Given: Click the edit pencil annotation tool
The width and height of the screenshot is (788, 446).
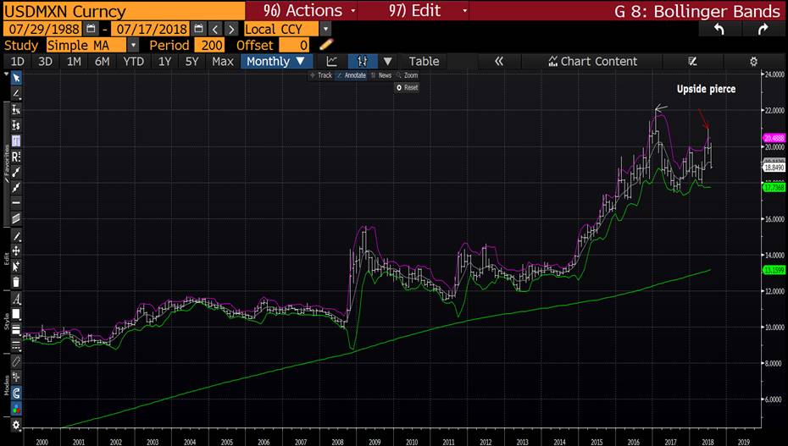Looking at the screenshot, I should point(16,236).
